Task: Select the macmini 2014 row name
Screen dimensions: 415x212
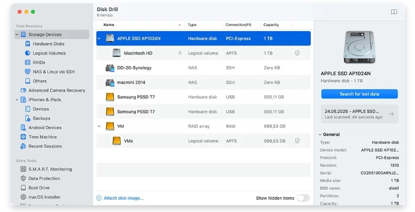Action: point(131,83)
